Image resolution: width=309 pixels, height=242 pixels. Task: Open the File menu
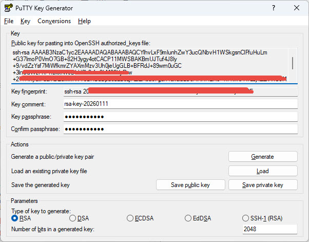pos(9,21)
